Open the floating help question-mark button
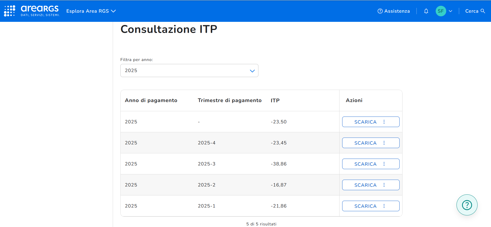This screenshot has width=491, height=227. (467, 205)
